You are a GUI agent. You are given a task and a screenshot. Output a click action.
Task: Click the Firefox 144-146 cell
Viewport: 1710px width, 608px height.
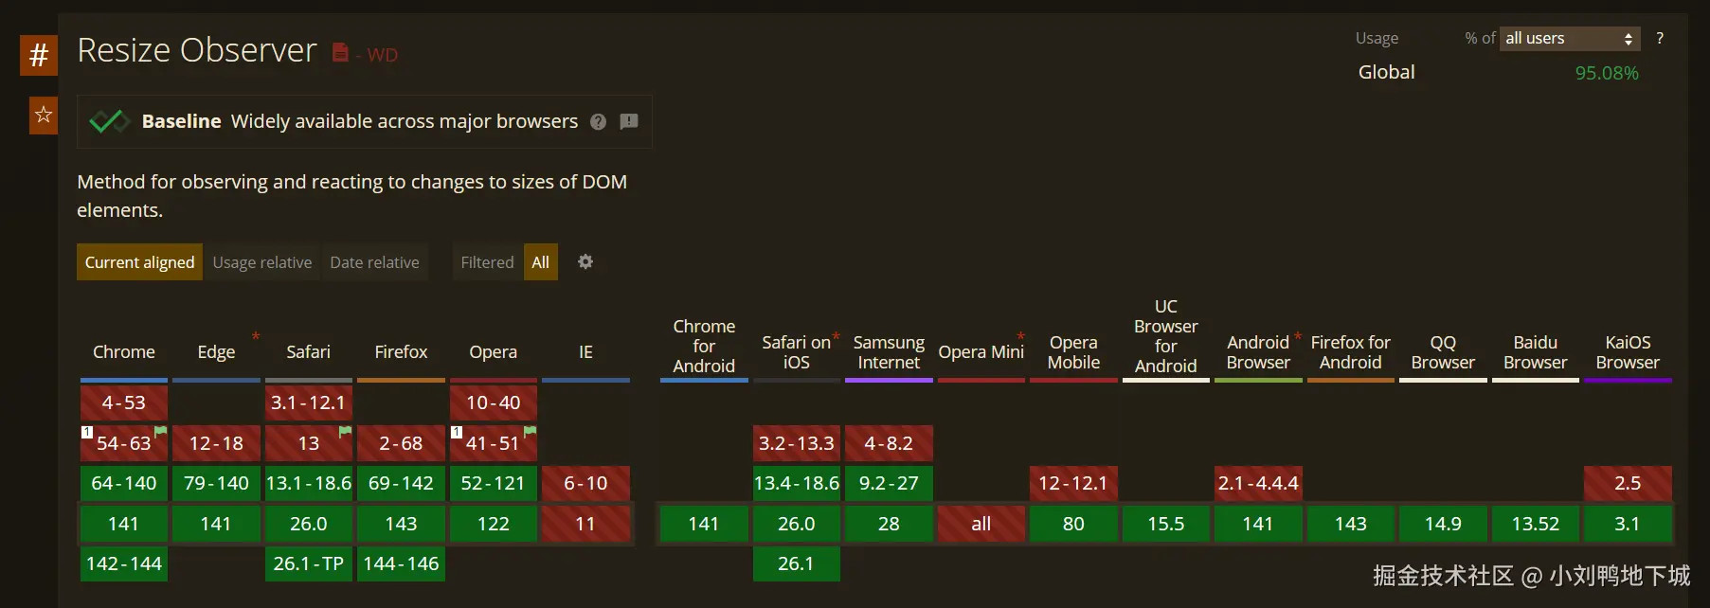[401, 563]
